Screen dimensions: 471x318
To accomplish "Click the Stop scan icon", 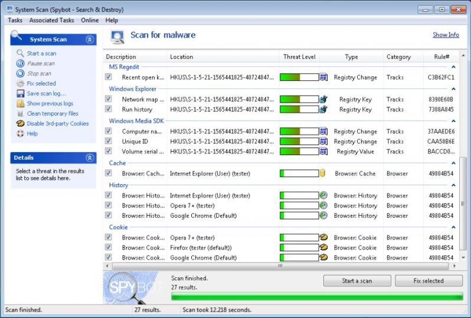I will (20, 73).
